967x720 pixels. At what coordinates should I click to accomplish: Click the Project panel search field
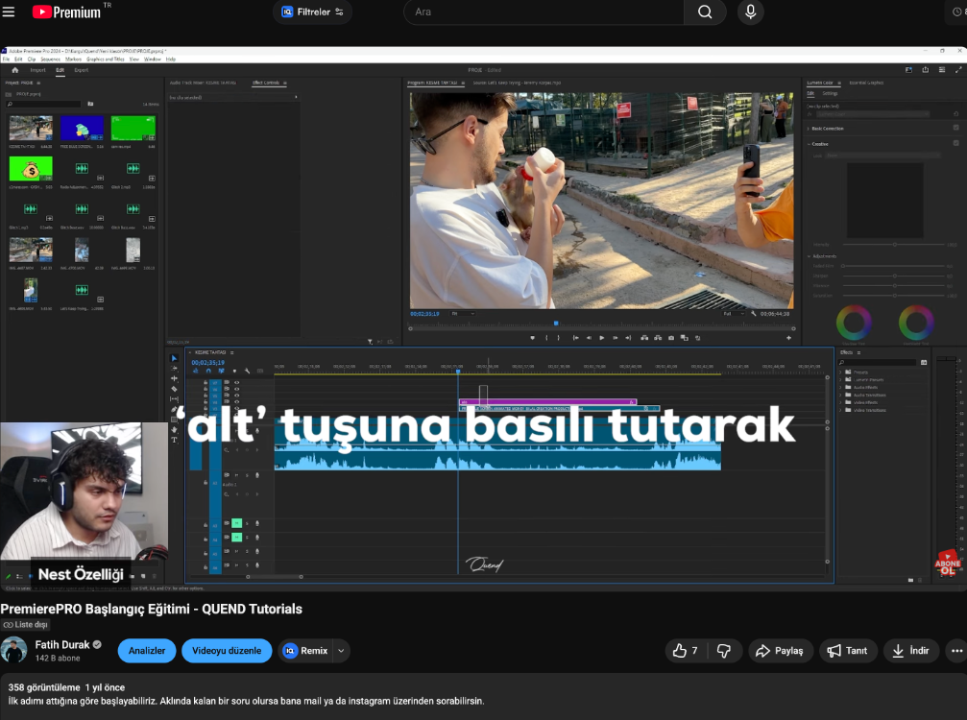click(44, 105)
